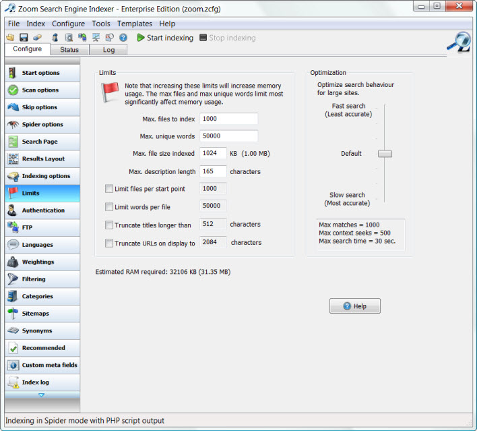Viewport: 477px width, 431px height.
Task: Open Filtering in the sidebar
Action: [42, 279]
